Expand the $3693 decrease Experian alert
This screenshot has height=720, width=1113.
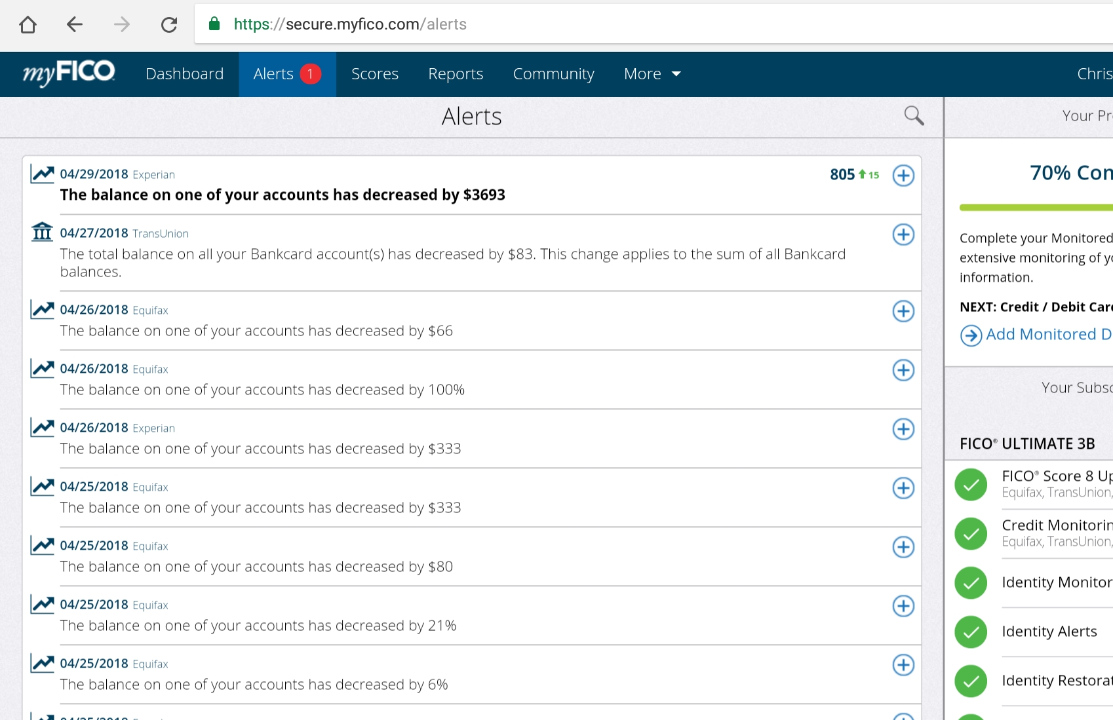903,176
